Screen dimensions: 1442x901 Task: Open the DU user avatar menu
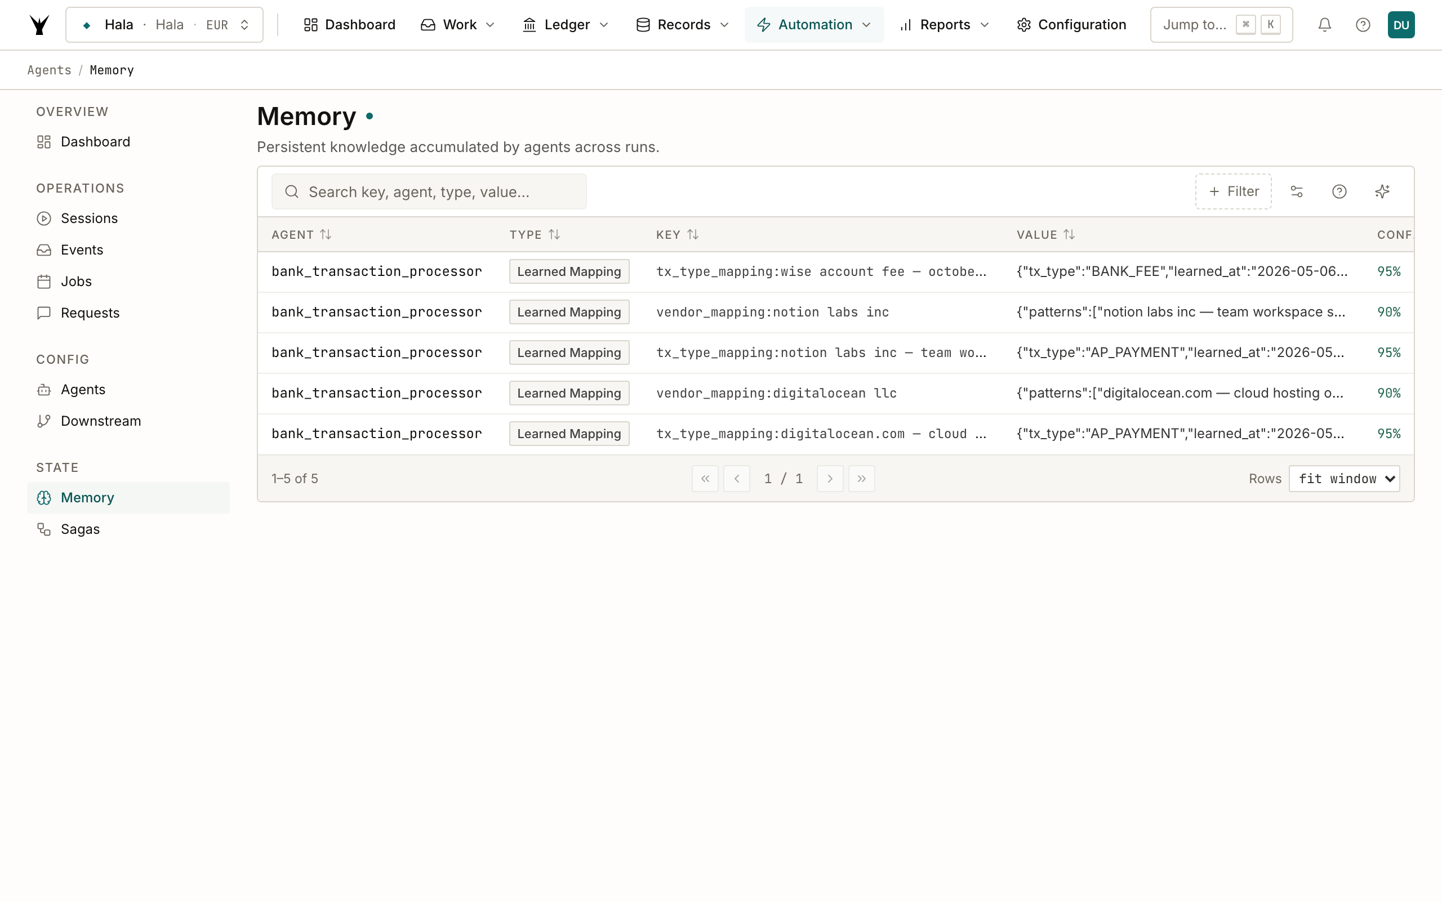(1401, 25)
